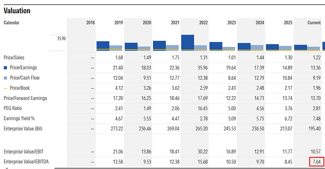Click EV/EBITDA Current value 7.64
The height and width of the screenshot is (169, 325).
click(x=317, y=162)
